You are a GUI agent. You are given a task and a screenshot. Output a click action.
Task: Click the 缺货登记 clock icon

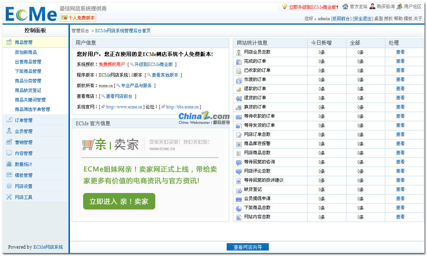point(238,190)
